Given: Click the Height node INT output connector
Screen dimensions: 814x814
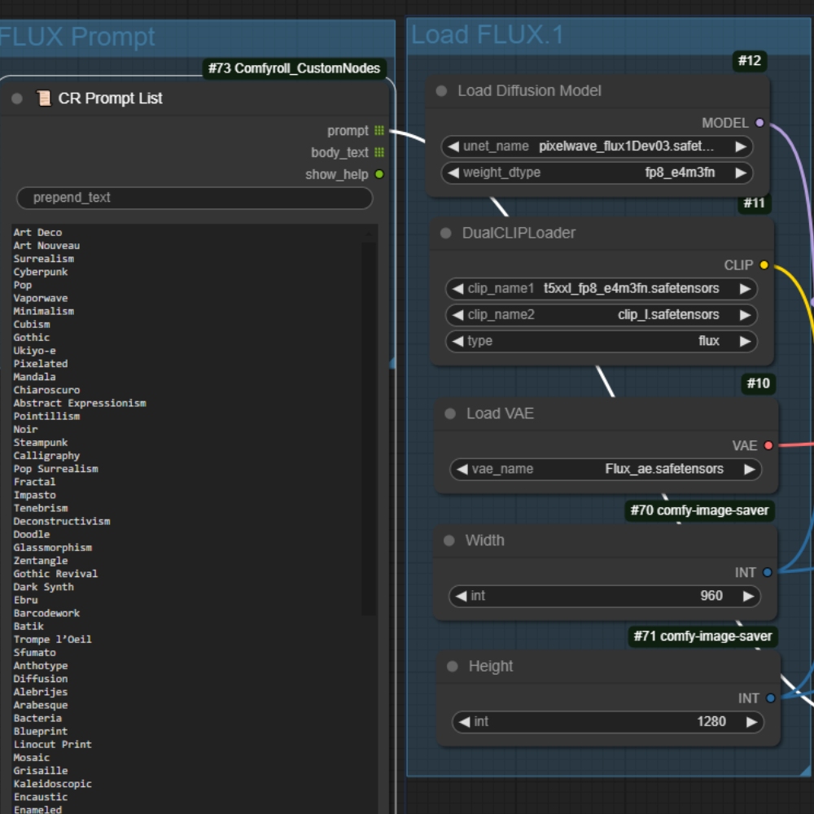Looking at the screenshot, I should point(770,698).
